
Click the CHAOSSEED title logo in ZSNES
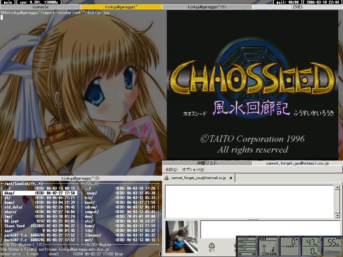pyautogui.click(x=252, y=78)
